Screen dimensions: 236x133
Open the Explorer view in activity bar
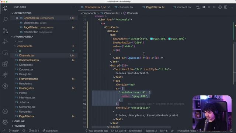click(x=5, y=8)
